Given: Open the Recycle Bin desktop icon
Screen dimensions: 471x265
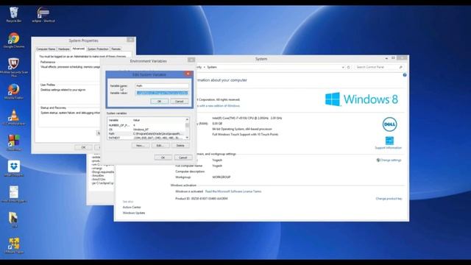Looking at the screenshot, I should [x=13, y=15].
